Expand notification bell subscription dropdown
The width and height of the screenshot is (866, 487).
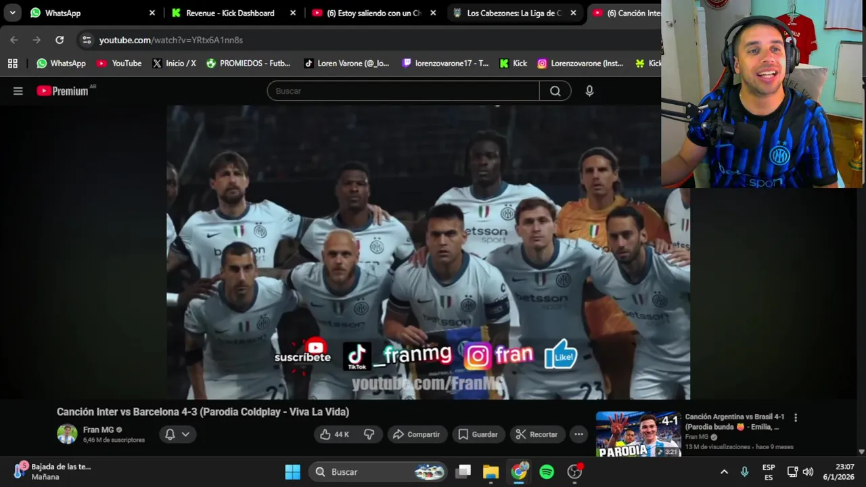click(x=177, y=434)
